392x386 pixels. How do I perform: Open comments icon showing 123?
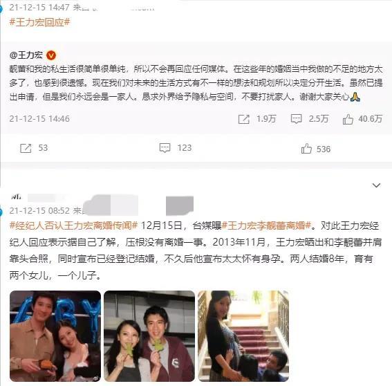point(165,148)
